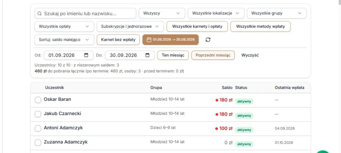Click the Do date field showing 30.09.2026
Viewport: 341px width, 153px height.
click(x=130, y=55)
